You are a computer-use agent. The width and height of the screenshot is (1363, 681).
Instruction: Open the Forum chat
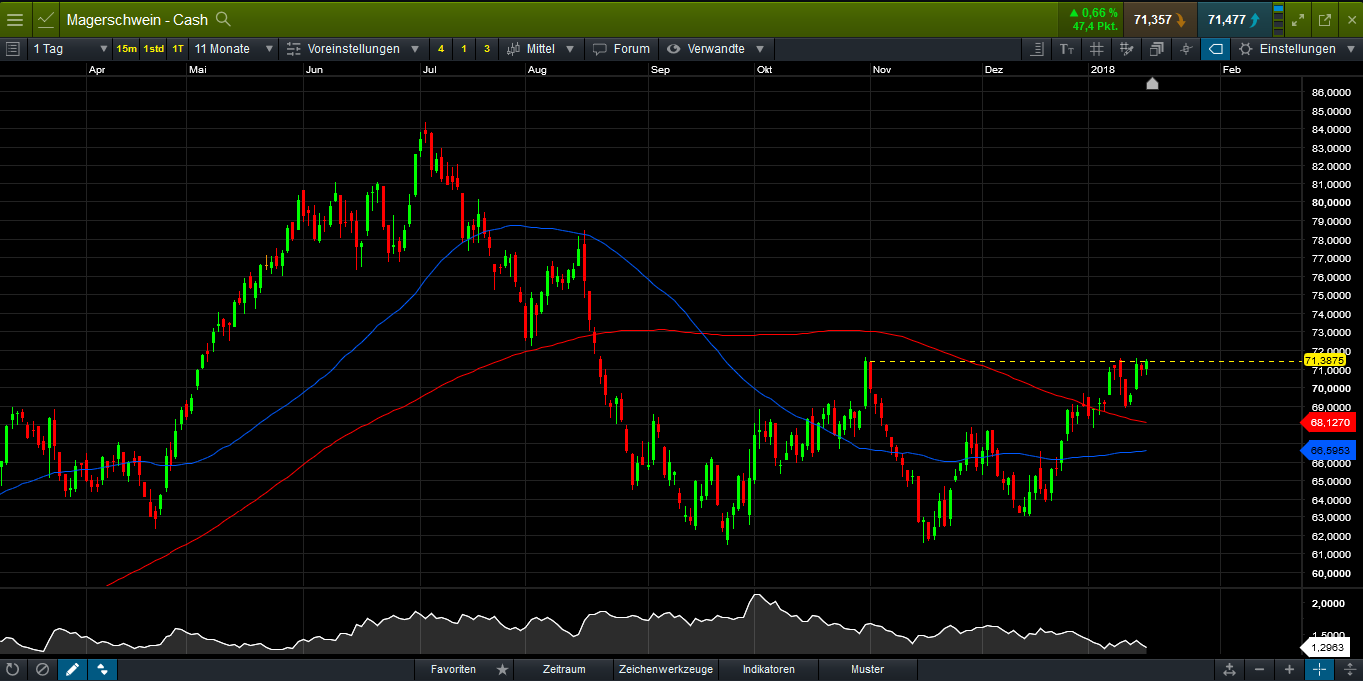[621, 49]
